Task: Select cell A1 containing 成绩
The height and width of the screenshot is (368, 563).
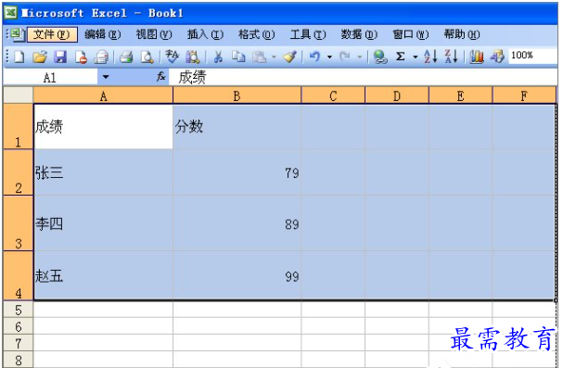Action: click(103, 127)
